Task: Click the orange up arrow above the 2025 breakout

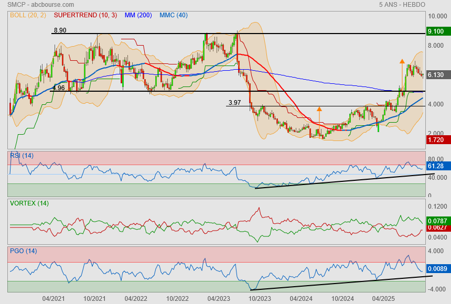Action: pyautogui.click(x=402, y=62)
